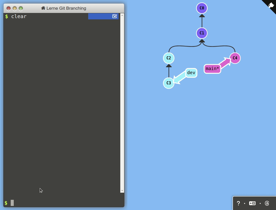Image resolution: width=276 pixels, height=210 pixels.
Task: Click commit node C2
Action: coord(169,58)
